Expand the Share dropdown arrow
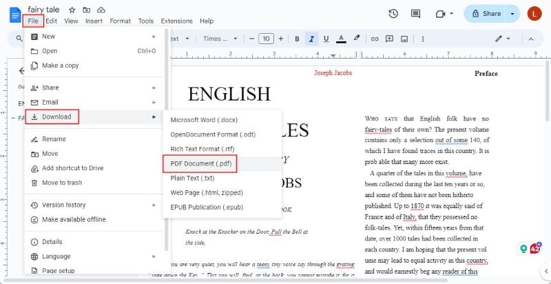The width and height of the screenshot is (551, 284). click(512, 14)
